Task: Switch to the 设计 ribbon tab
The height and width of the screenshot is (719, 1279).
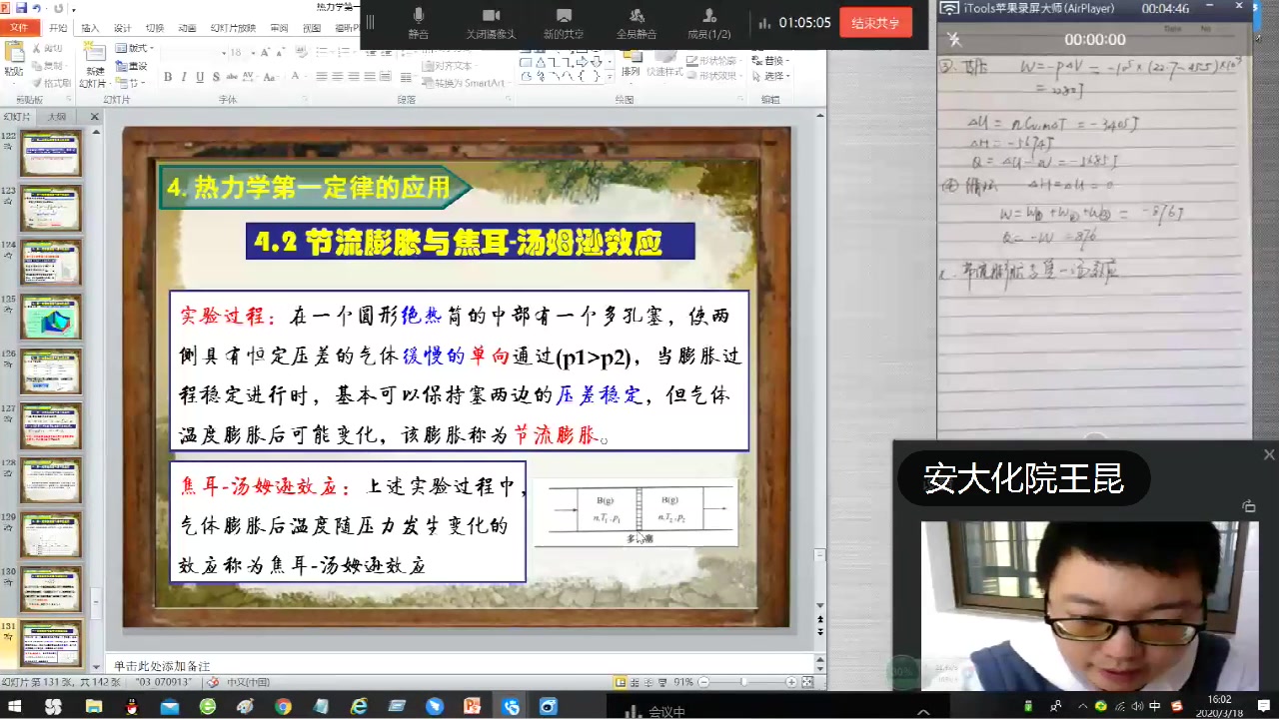Action: [x=122, y=28]
